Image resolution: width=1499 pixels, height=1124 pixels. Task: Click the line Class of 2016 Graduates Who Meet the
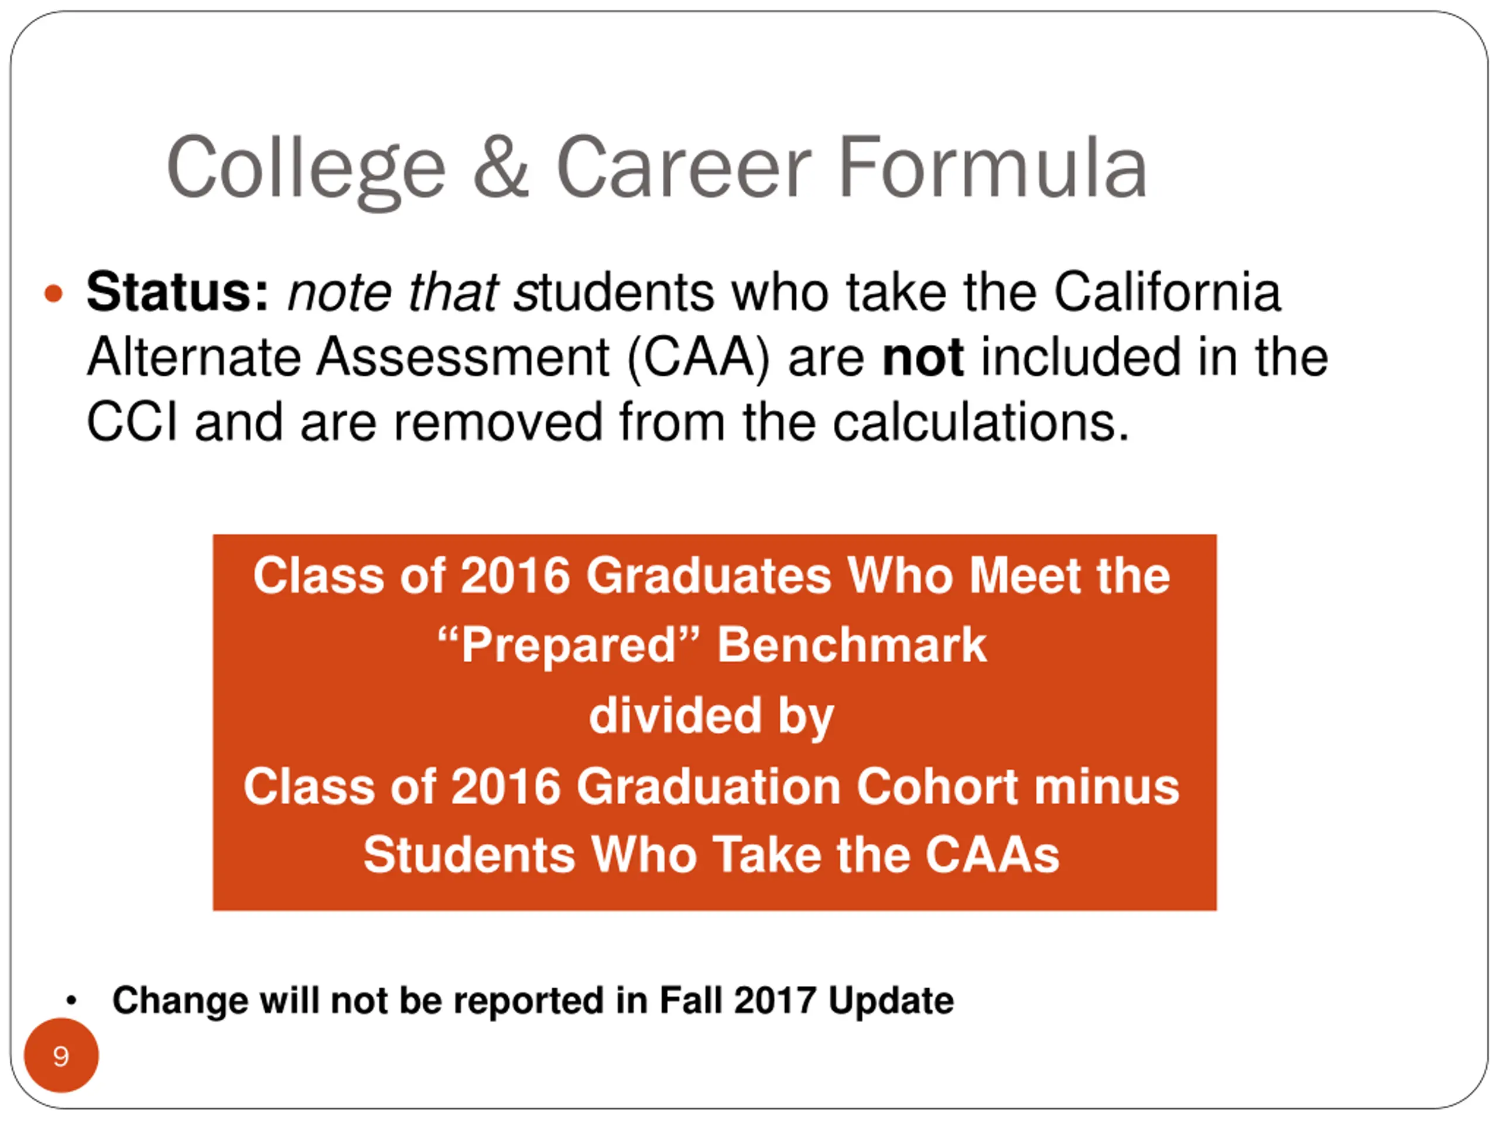click(711, 575)
